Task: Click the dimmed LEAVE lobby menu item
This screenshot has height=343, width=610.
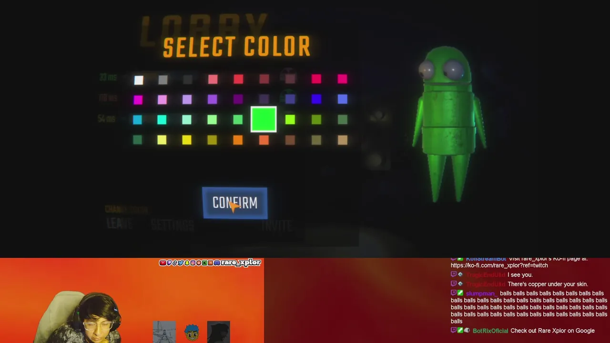Action: coord(119,223)
